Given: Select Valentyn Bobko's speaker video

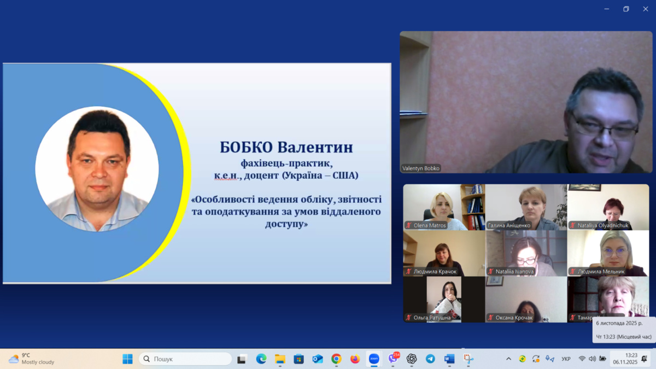Looking at the screenshot, I should coord(525,102).
